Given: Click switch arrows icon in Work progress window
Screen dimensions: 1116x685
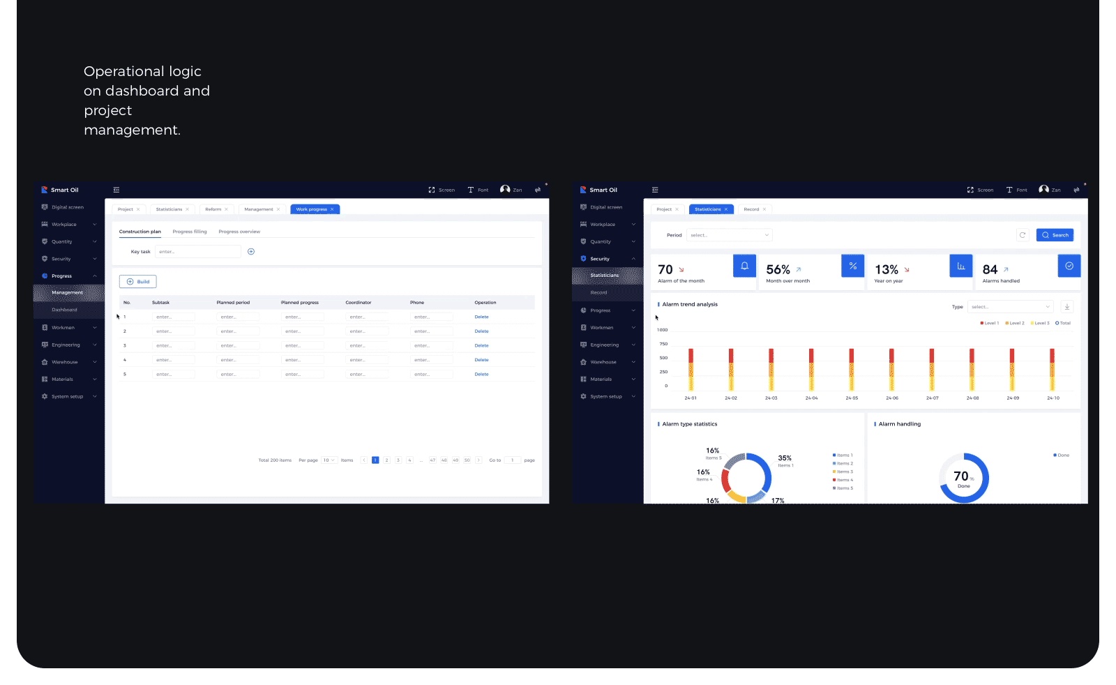Looking at the screenshot, I should point(538,190).
